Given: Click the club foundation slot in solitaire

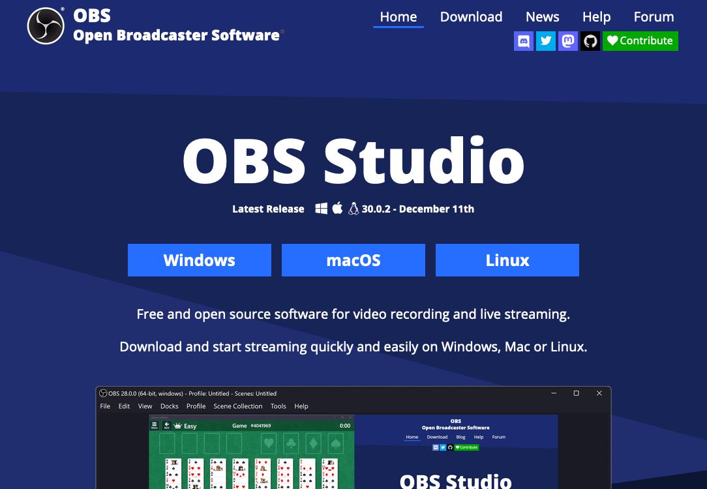Looking at the screenshot, I should [x=292, y=443].
